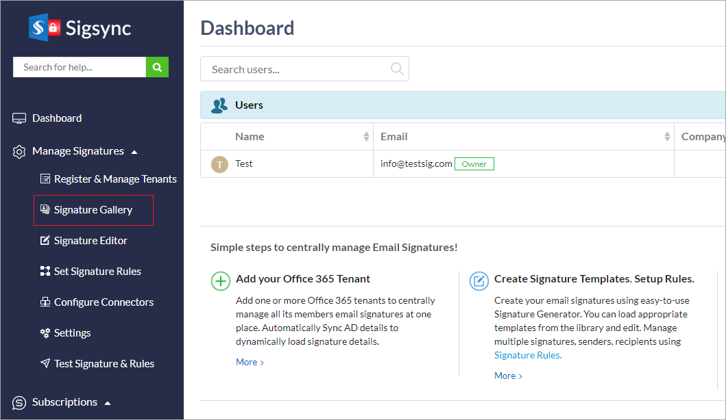Sort users by the Name column
This screenshot has width=726, height=420.
[x=366, y=137]
